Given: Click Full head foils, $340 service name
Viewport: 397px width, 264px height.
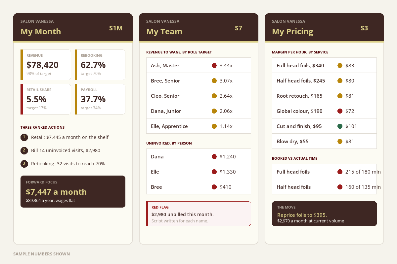Looking at the screenshot, I should 300,65.
